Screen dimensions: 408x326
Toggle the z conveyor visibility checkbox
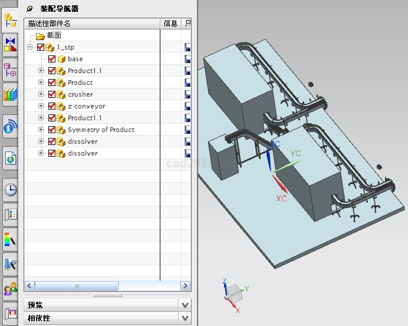click(52, 106)
